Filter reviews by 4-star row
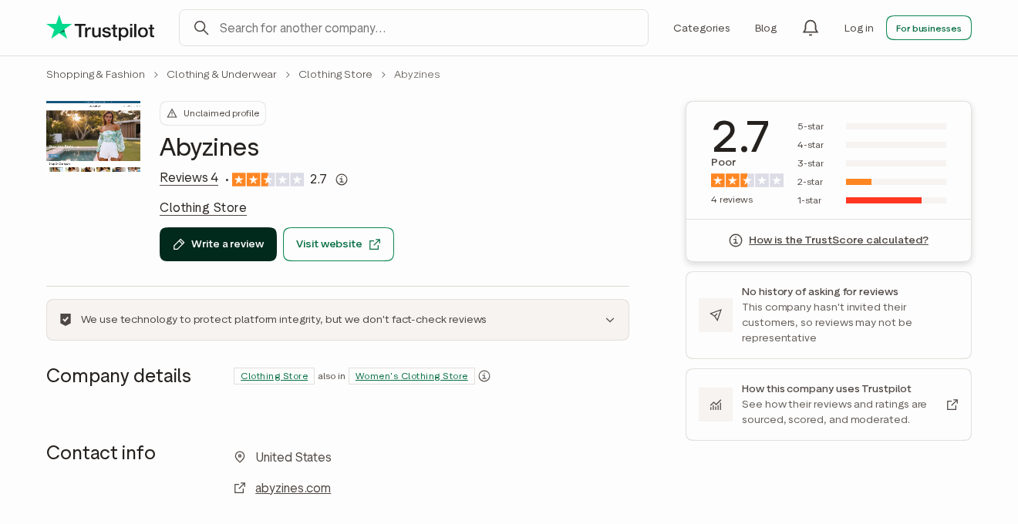Screen dimensions: 1018x524 click(872, 145)
